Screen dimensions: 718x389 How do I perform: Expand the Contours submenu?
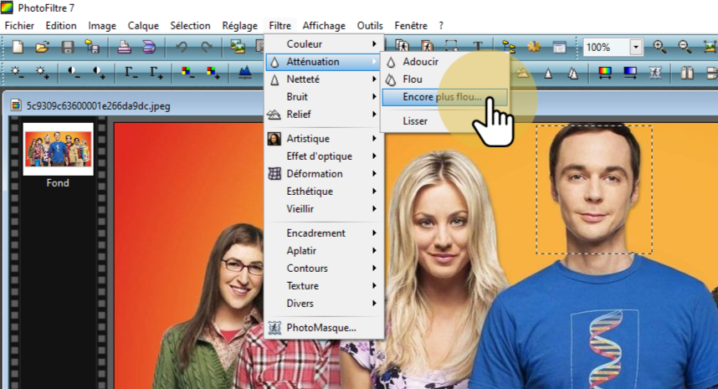click(x=324, y=269)
